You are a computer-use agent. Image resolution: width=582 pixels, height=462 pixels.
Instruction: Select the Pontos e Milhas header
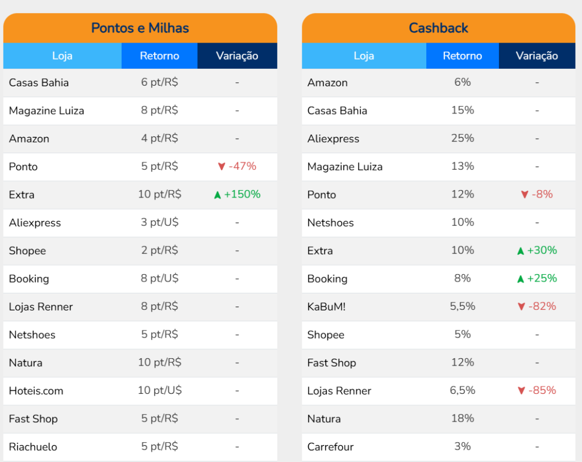pyautogui.click(x=140, y=28)
